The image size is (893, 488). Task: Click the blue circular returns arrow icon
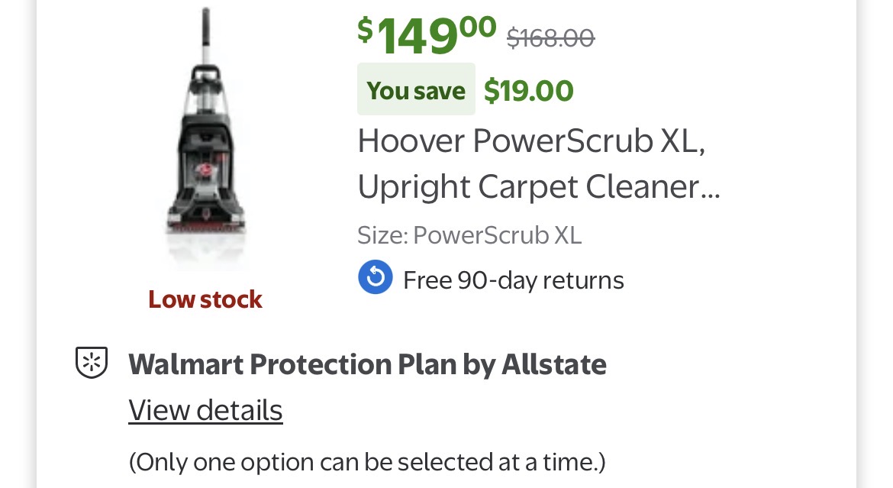tap(375, 277)
